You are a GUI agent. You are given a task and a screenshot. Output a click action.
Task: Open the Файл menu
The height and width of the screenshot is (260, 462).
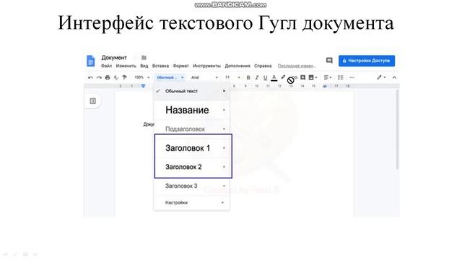[106, 66]
